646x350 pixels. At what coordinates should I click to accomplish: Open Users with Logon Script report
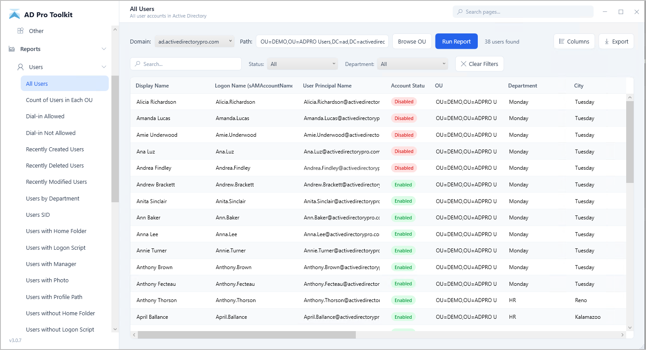pos(55,248)
